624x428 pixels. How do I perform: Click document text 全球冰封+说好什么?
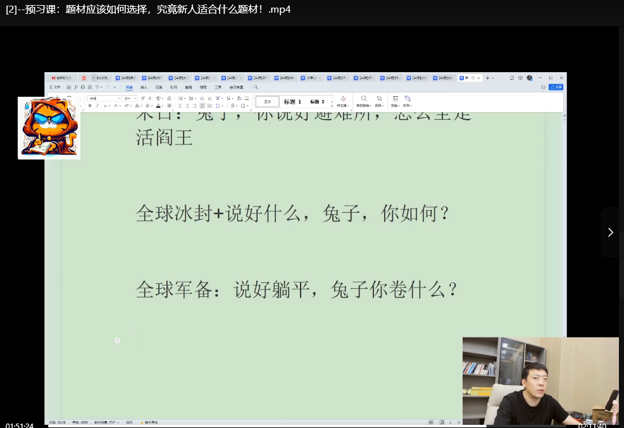point(218,213)
